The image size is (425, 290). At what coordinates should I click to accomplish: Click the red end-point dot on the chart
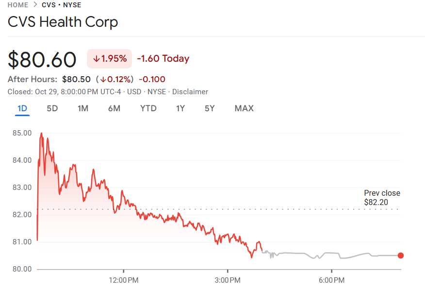[x=400, y=256]
